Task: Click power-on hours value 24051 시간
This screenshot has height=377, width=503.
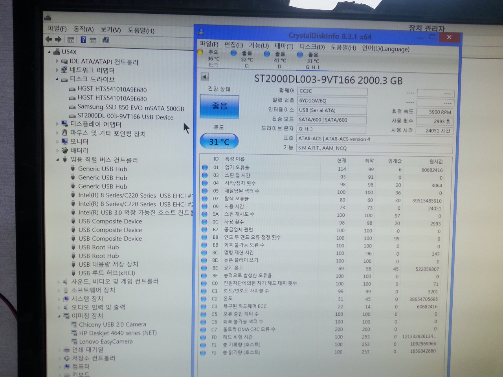Action: pyautogui.click(x=434, y=130)
